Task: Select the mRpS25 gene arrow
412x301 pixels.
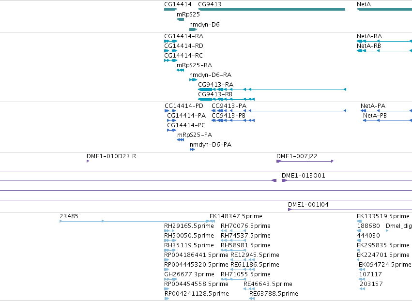Action: (180, 19)
